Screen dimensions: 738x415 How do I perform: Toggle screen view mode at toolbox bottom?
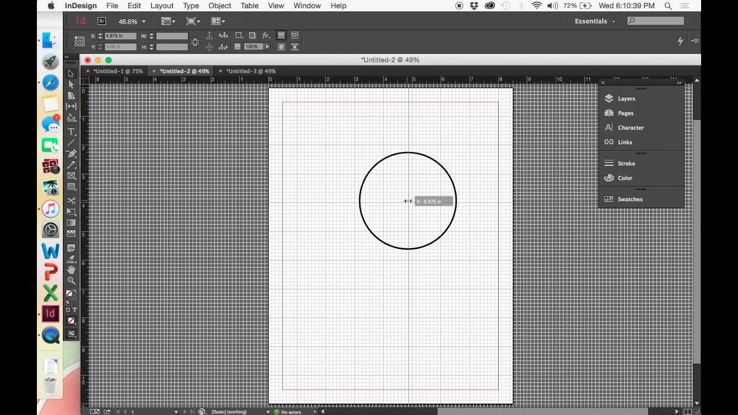tap(71, 334)
